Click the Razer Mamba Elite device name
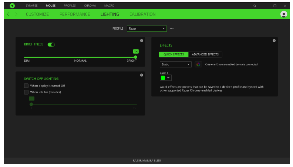The height and width of the screenshot is (167, 293). pyautogui.click(x=147, y=160)
